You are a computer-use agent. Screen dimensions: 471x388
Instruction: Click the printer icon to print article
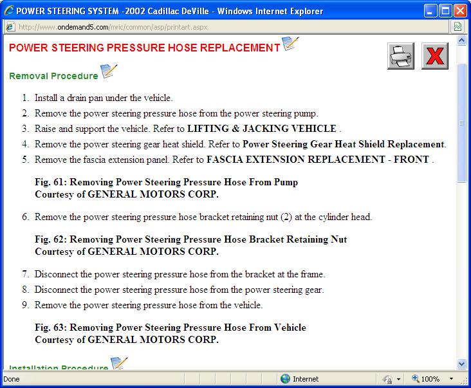pyautogui.click(x=401, y=56)
